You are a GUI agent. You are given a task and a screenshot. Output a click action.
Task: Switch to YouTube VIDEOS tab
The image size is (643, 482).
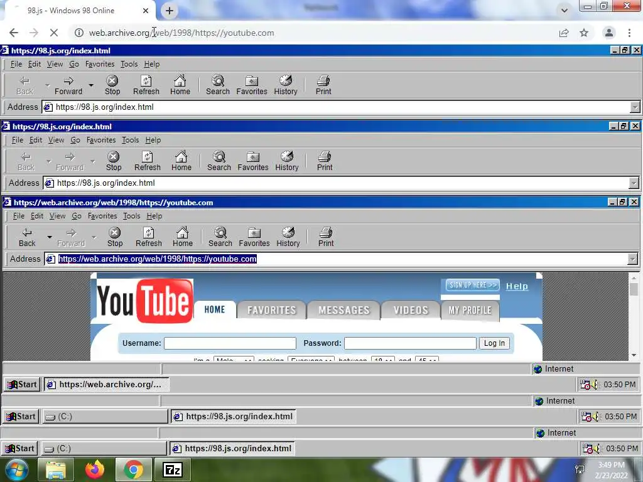tap(411, 310)
